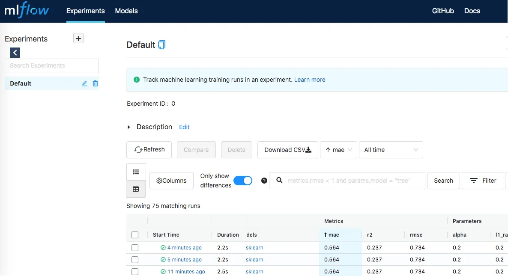Create new experiment with plus icon

[78, 38]
